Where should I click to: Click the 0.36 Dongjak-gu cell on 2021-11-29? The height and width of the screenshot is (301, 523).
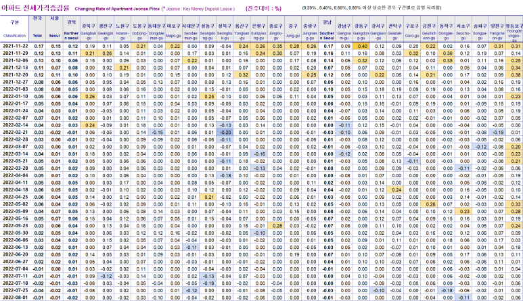(x=446, y=53)
